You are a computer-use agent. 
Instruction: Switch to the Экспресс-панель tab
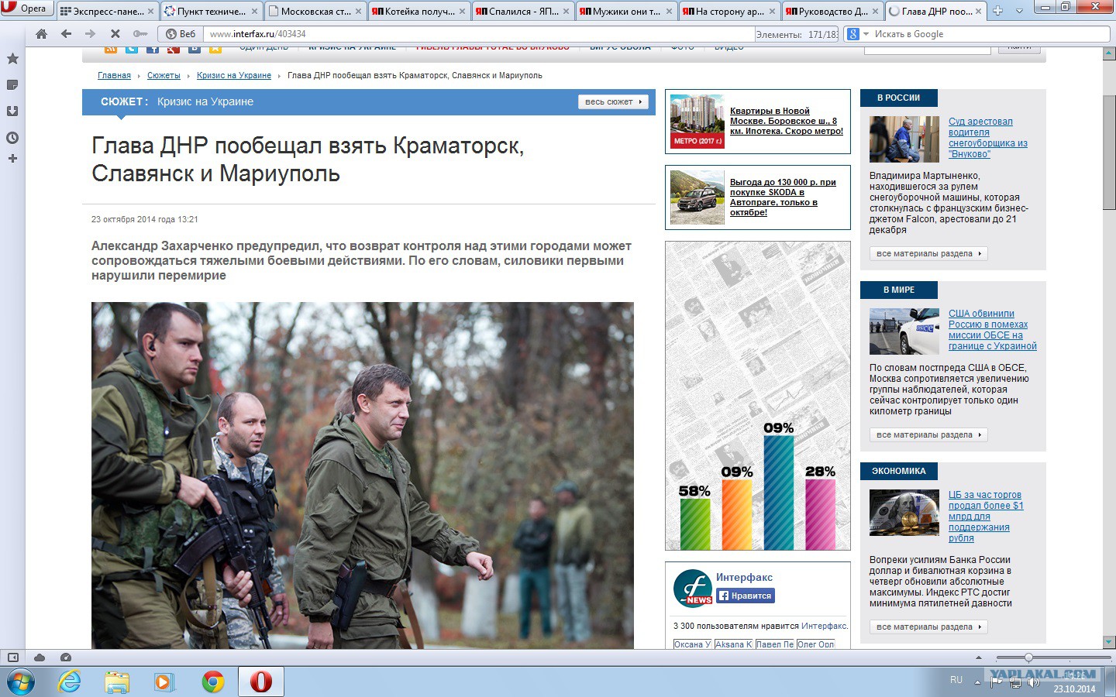[x=107, y=11]
